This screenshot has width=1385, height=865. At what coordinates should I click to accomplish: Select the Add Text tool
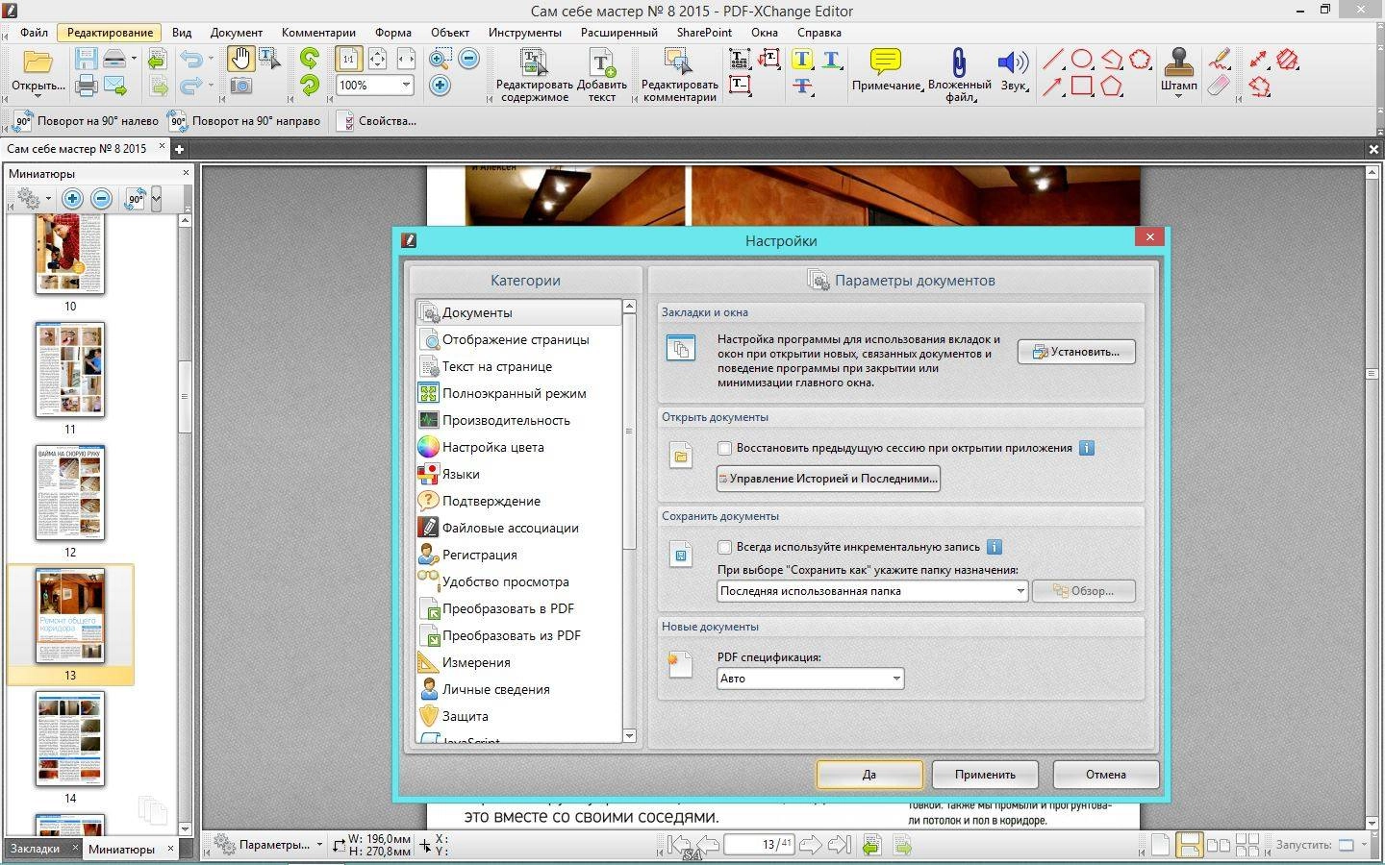[602, 75]
